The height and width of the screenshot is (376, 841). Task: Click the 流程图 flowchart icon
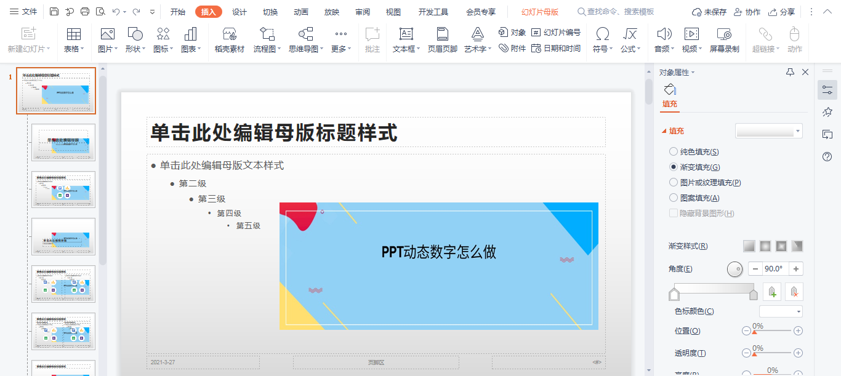click(267, 34)
